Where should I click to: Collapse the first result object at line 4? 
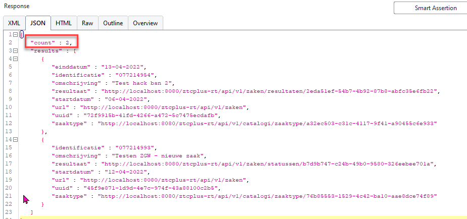15,59
